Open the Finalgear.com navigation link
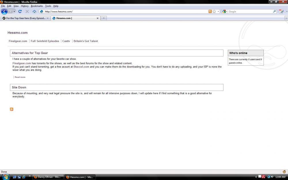The height and width of the screenshot is (180, 288). (18, 41)
